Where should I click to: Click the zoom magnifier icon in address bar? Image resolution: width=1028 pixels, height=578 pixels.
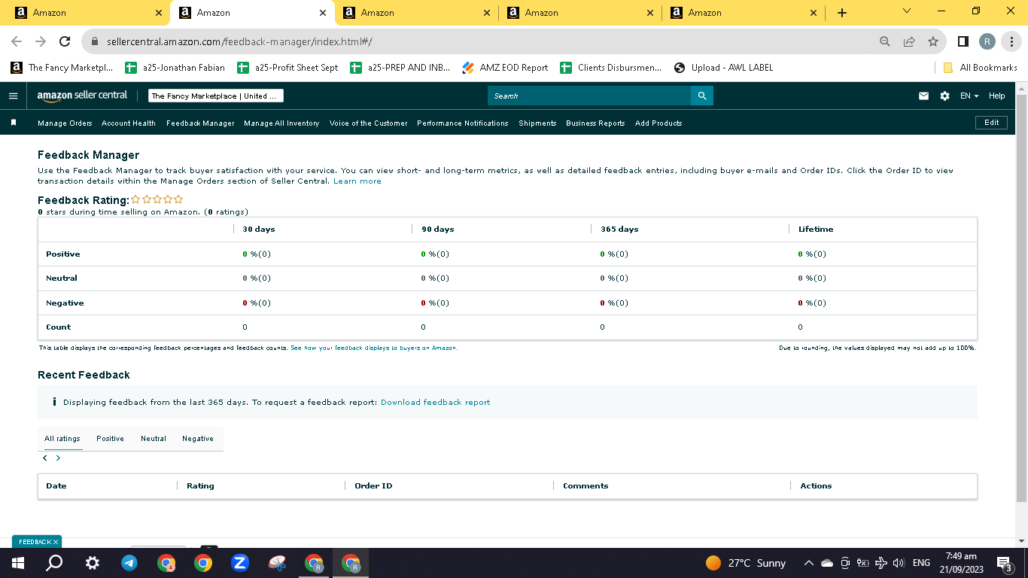pyautogui.click(x=885, y=42)
